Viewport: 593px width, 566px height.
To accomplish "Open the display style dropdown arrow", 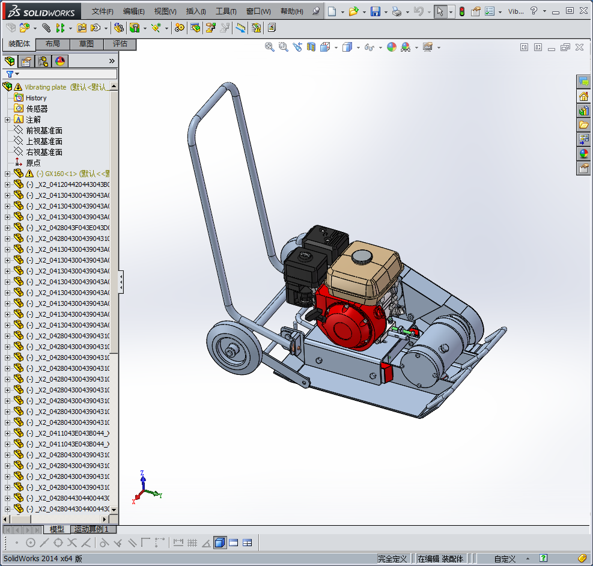I will [x=358, y=47].
